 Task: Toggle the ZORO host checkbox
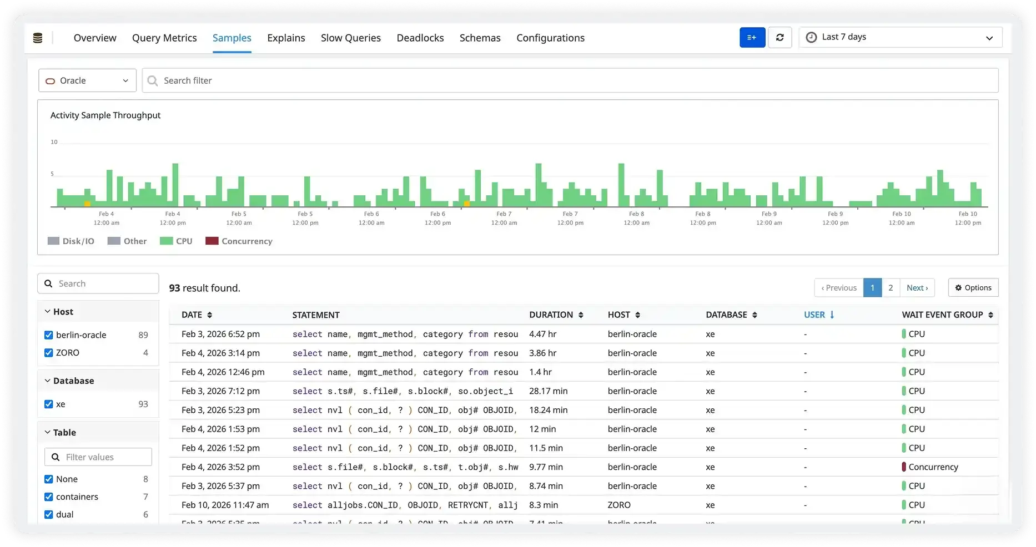coord(49,353)
